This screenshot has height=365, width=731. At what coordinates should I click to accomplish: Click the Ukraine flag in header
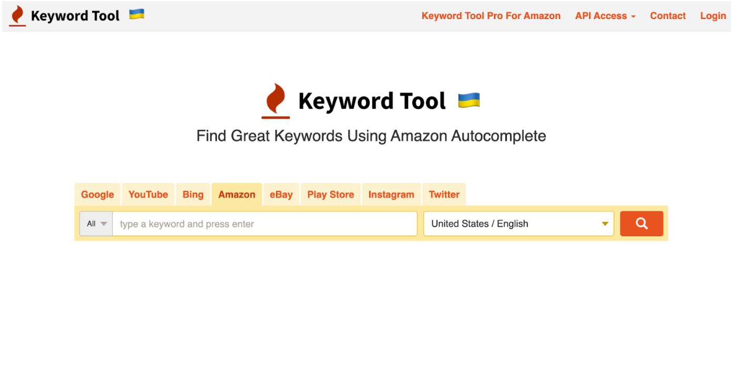coord(137,14)
